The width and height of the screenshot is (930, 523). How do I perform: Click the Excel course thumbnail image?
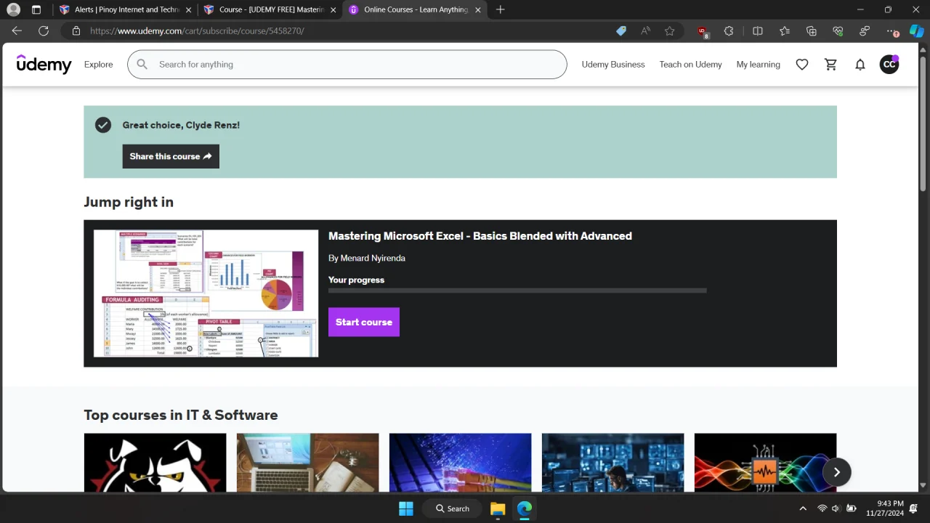click(206, 293)
